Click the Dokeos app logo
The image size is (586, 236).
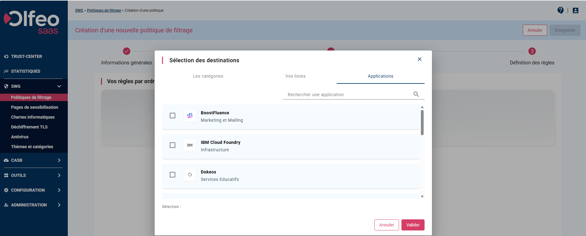click(190, 175)
